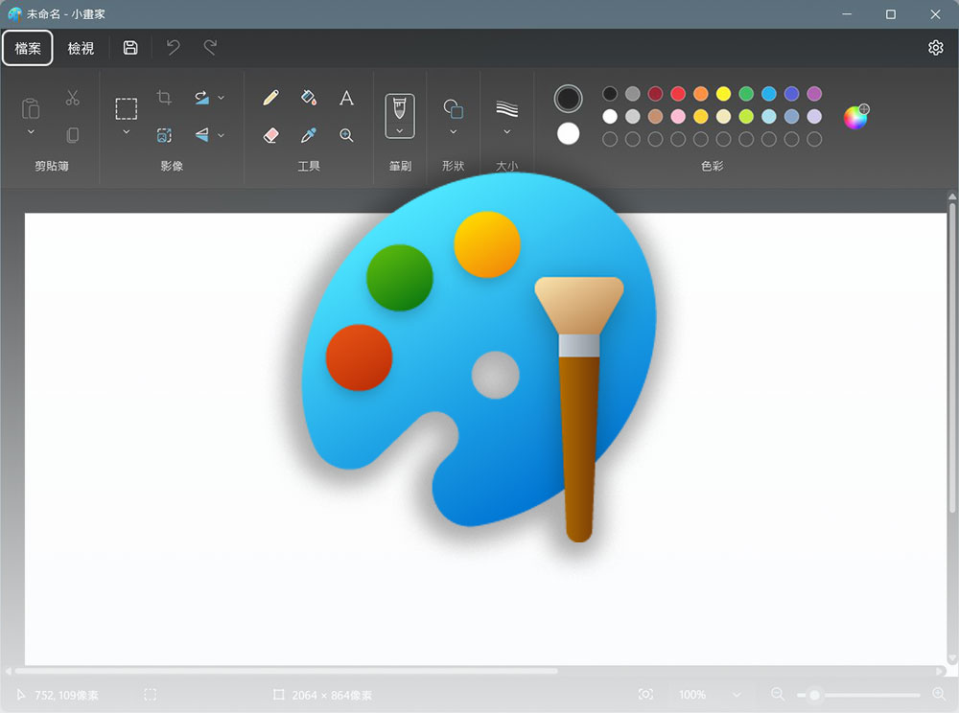Click the paste clipboard icon
The image size is (959, 713).
click(31, 108)
